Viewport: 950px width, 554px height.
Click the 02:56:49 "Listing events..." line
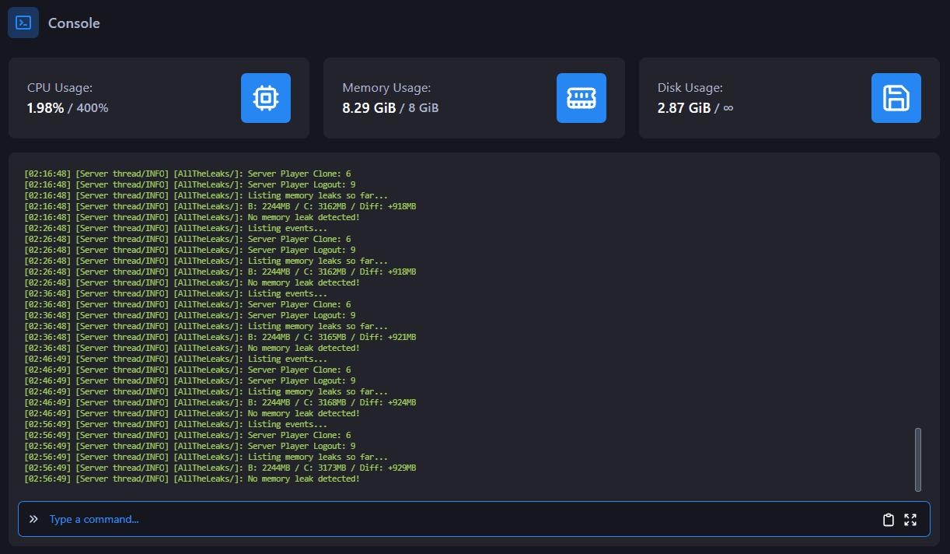point(176,425)
